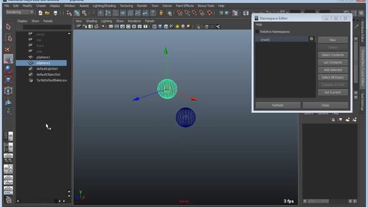Pick the Scale tool cube icon
368x207 pixels.
[9, 80]
